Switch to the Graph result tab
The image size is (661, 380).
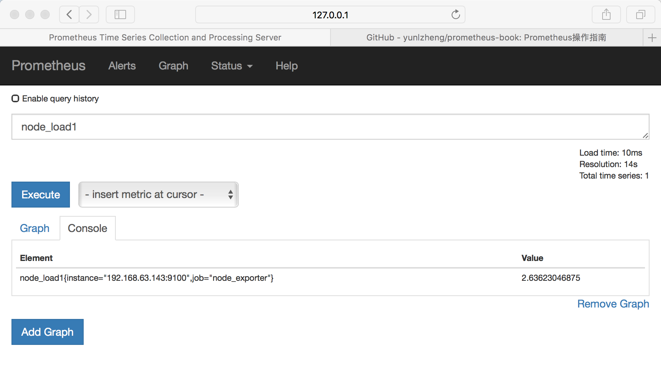click(34, 228)
